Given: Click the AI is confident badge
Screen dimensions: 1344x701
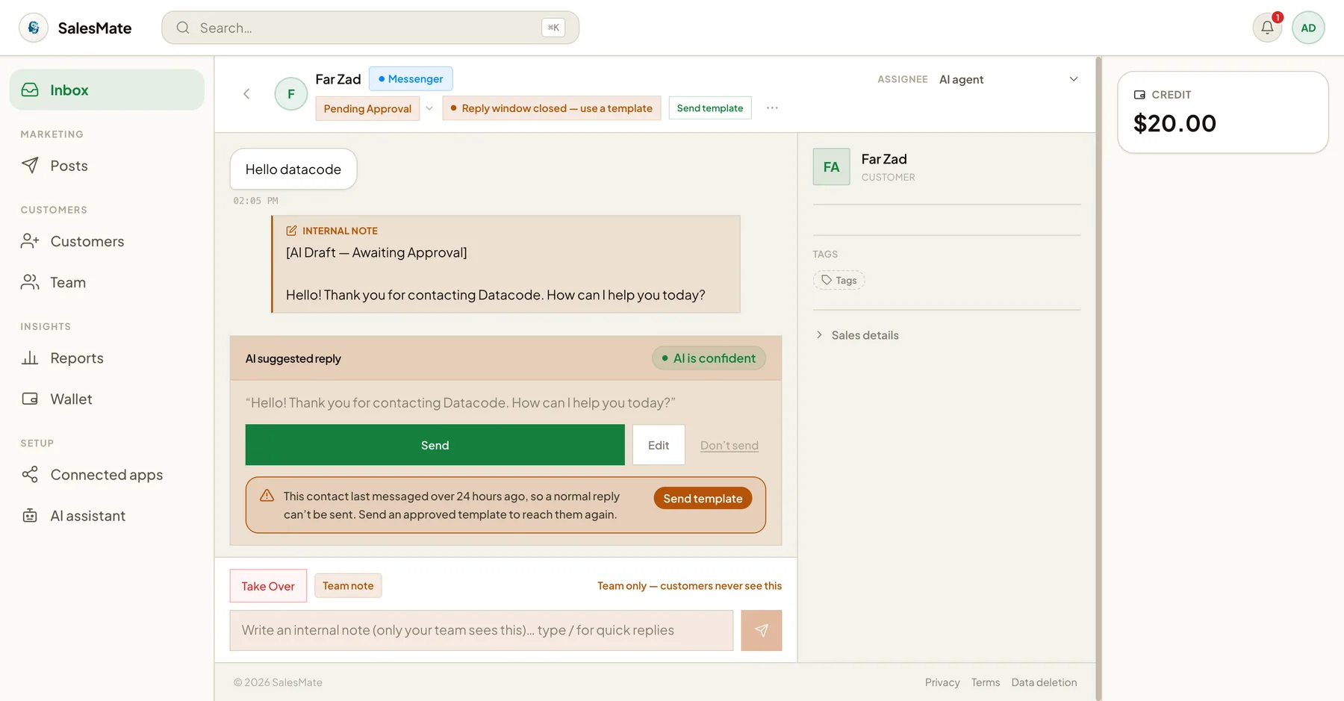Looking at the screenshot, I should (709, 358).
